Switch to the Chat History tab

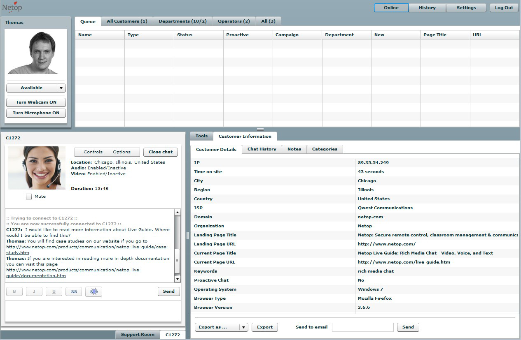(x=262, y=149)
